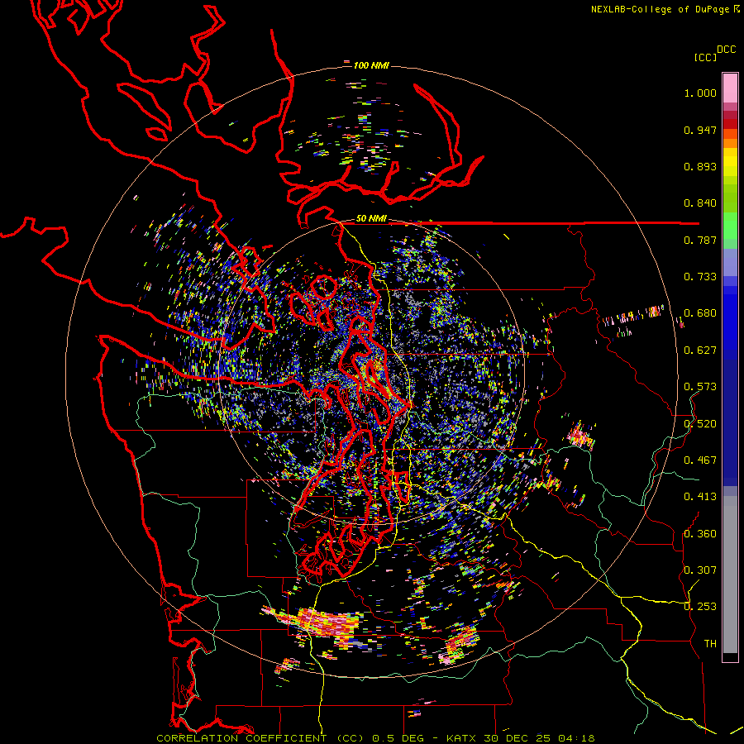The height and width of the screenshot is (744, 744).
Task: Click the 1.000 color scale value
Action: click(x=700, y=93)
